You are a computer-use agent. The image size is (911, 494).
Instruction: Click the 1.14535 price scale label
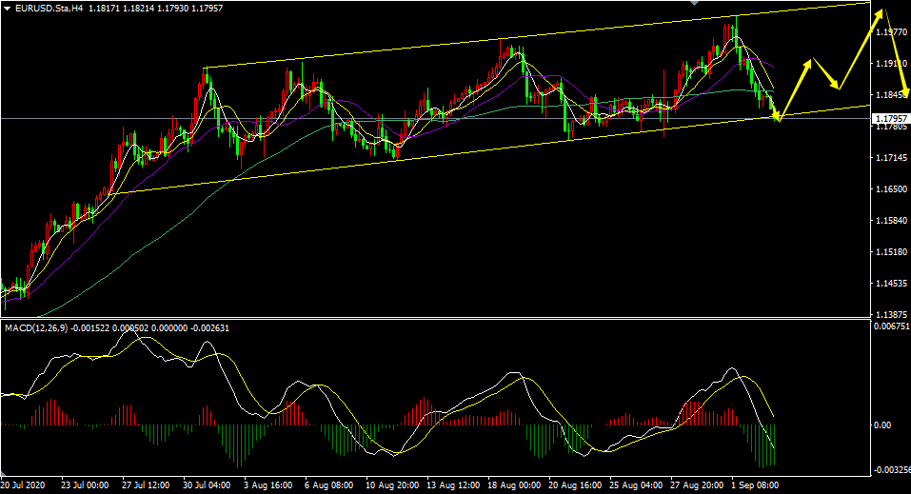(x=892, y=284)
